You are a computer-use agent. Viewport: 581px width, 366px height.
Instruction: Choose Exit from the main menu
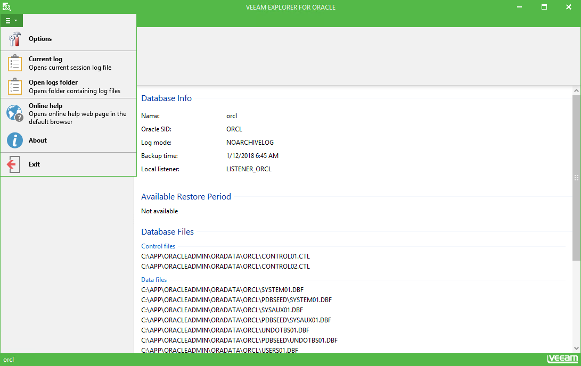click(69, 164)
